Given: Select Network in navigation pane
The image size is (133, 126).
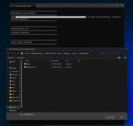Looking at the screenshot, I should coord(13,111).
